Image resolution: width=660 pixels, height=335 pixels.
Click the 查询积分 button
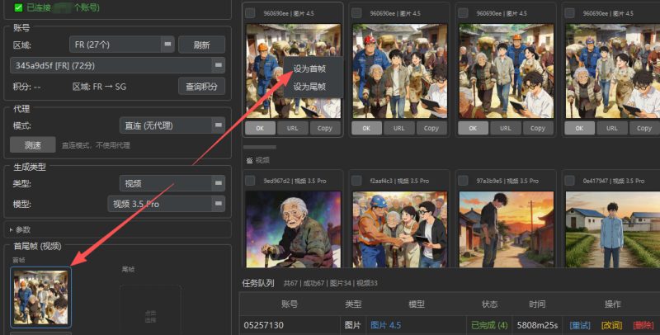(201, 87)
